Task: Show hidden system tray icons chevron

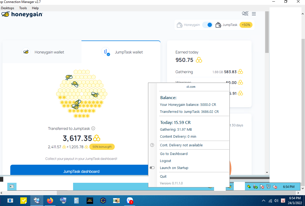Action: pos(264,201)
